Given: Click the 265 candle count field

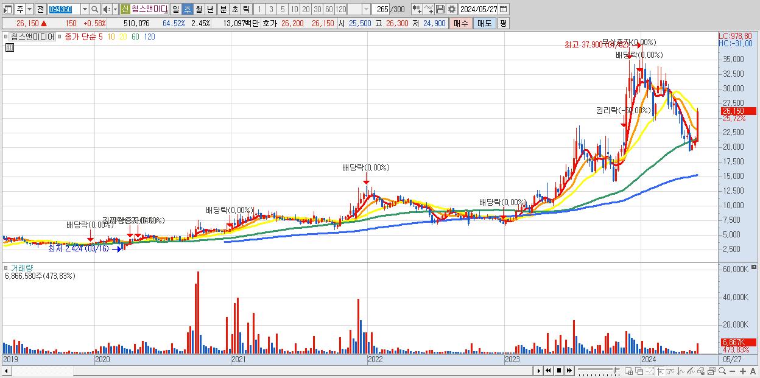Looking at the screenshot, I should 381,9.
